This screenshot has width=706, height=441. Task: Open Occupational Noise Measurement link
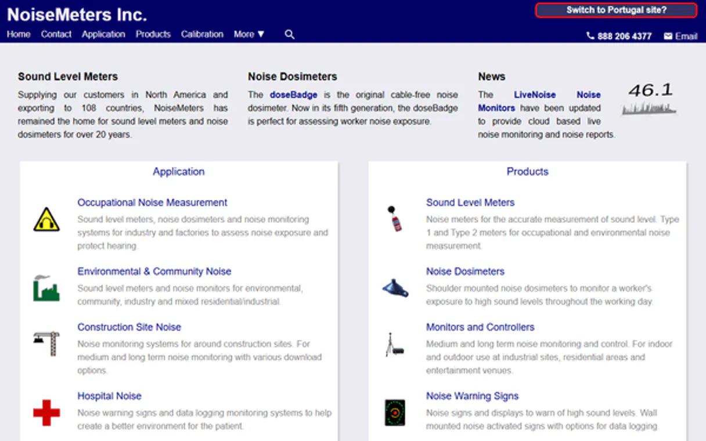click(x=152, y=203)
